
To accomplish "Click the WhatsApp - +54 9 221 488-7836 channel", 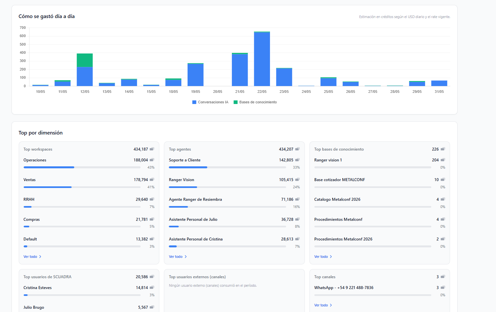I will point(344,288).
